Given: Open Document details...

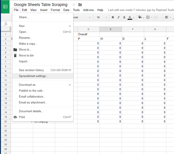Looking at the screenshot, I should (43, 111).
